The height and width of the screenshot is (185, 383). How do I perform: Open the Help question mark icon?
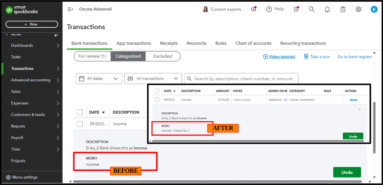[269, 9]
